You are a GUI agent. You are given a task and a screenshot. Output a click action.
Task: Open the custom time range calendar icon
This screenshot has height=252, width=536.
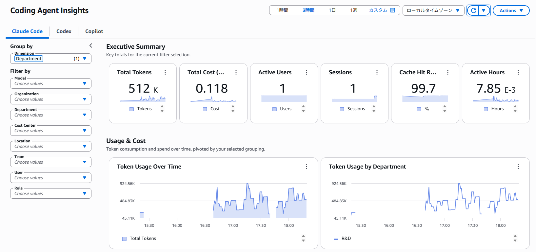click(x=393, y=10)
